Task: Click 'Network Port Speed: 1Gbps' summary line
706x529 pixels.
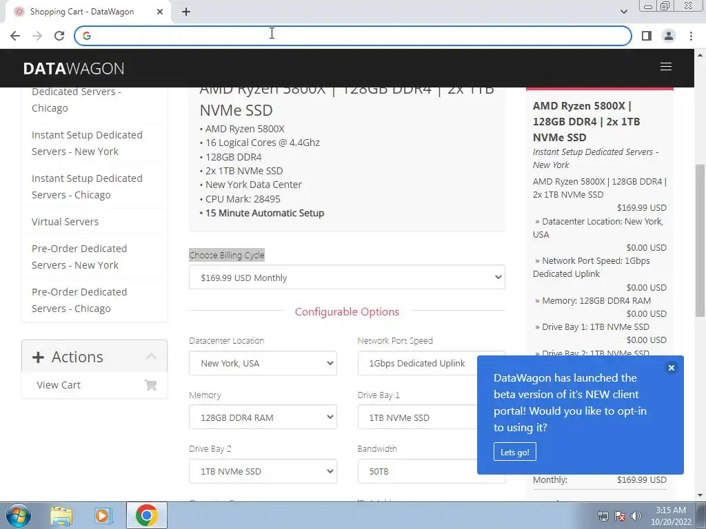Action: pyautogui.click(x=591, y=267)
